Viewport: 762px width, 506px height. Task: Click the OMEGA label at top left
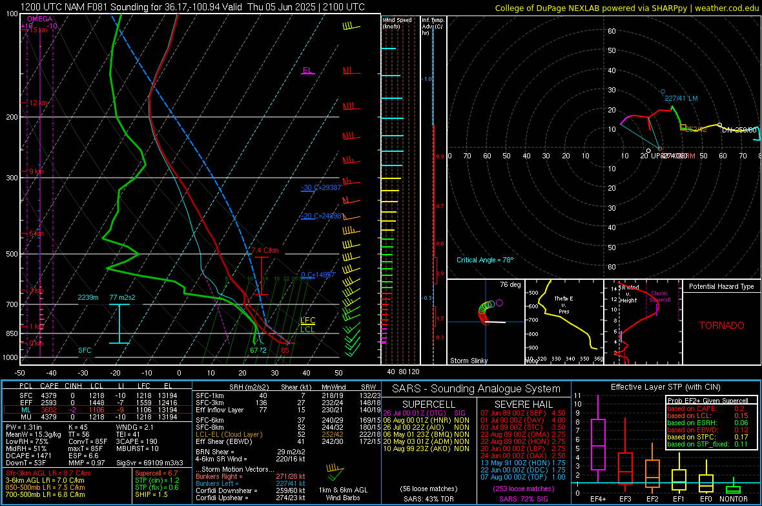coord(40,19)
